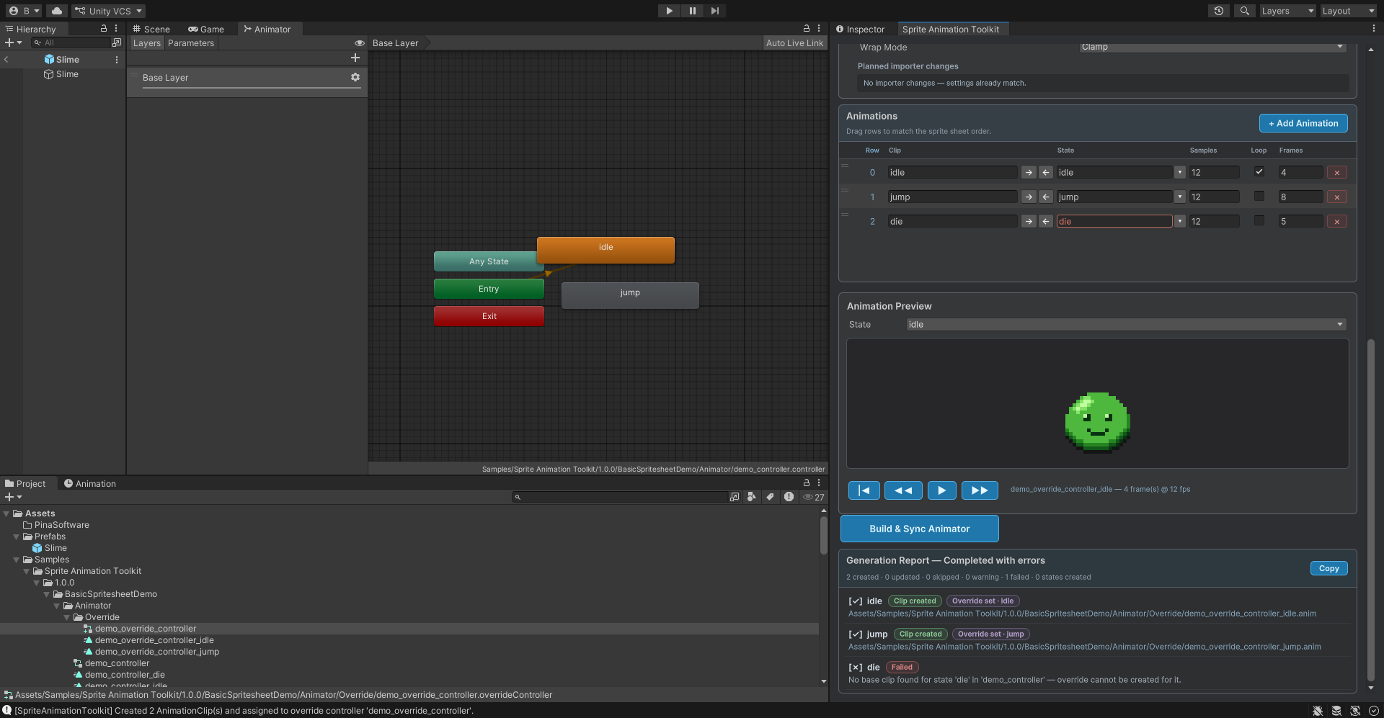The height and width of the screenshot is (718, 1384).
Task: Delete the idle animation row
Action: coord(1337,173)
